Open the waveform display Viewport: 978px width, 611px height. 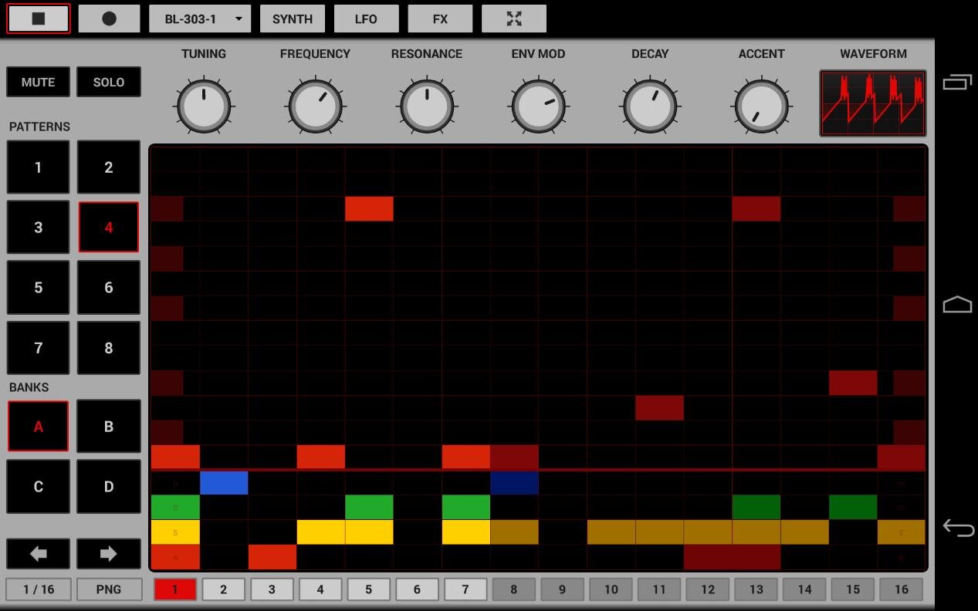(x=872, y=103)
